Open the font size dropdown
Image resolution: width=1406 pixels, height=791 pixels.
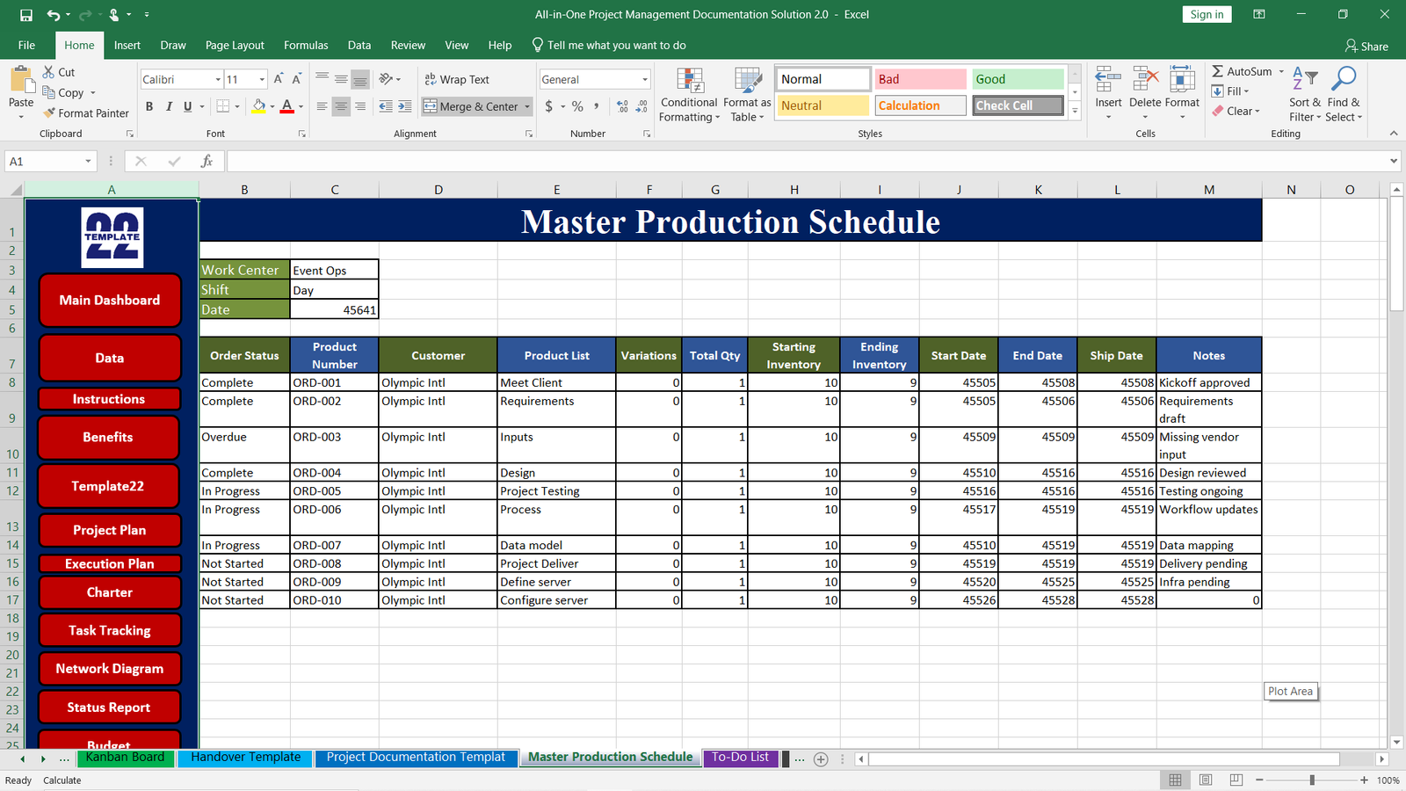[x=262, y=79]
